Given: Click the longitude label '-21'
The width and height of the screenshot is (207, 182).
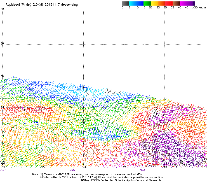Looking at the screenshot, I should coord(124,167).
